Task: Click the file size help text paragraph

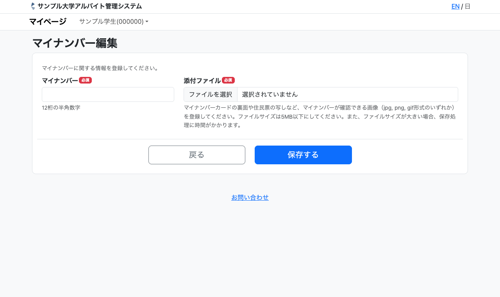Action: click(x=320, y=116)
